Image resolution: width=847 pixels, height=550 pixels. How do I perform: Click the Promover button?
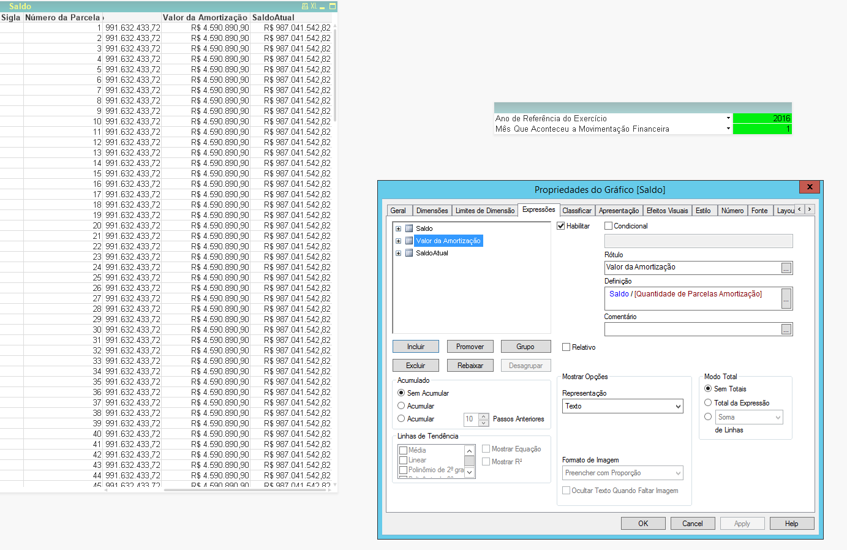tap(470, 347)
